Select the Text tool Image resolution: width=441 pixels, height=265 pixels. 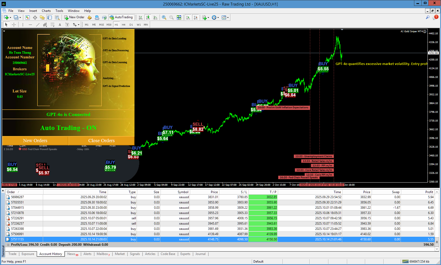pyautogui.click(x=60, y=25)
